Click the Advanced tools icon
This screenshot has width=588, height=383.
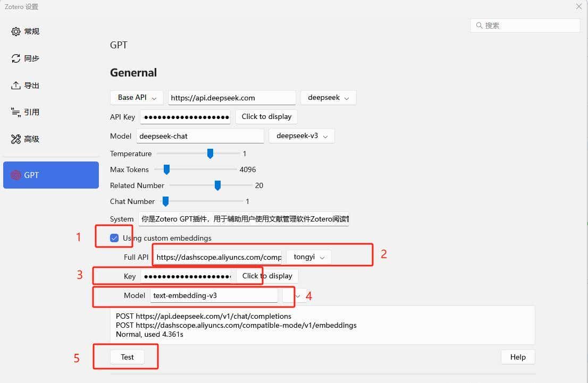pyautogui.click(x=16, y=139)
